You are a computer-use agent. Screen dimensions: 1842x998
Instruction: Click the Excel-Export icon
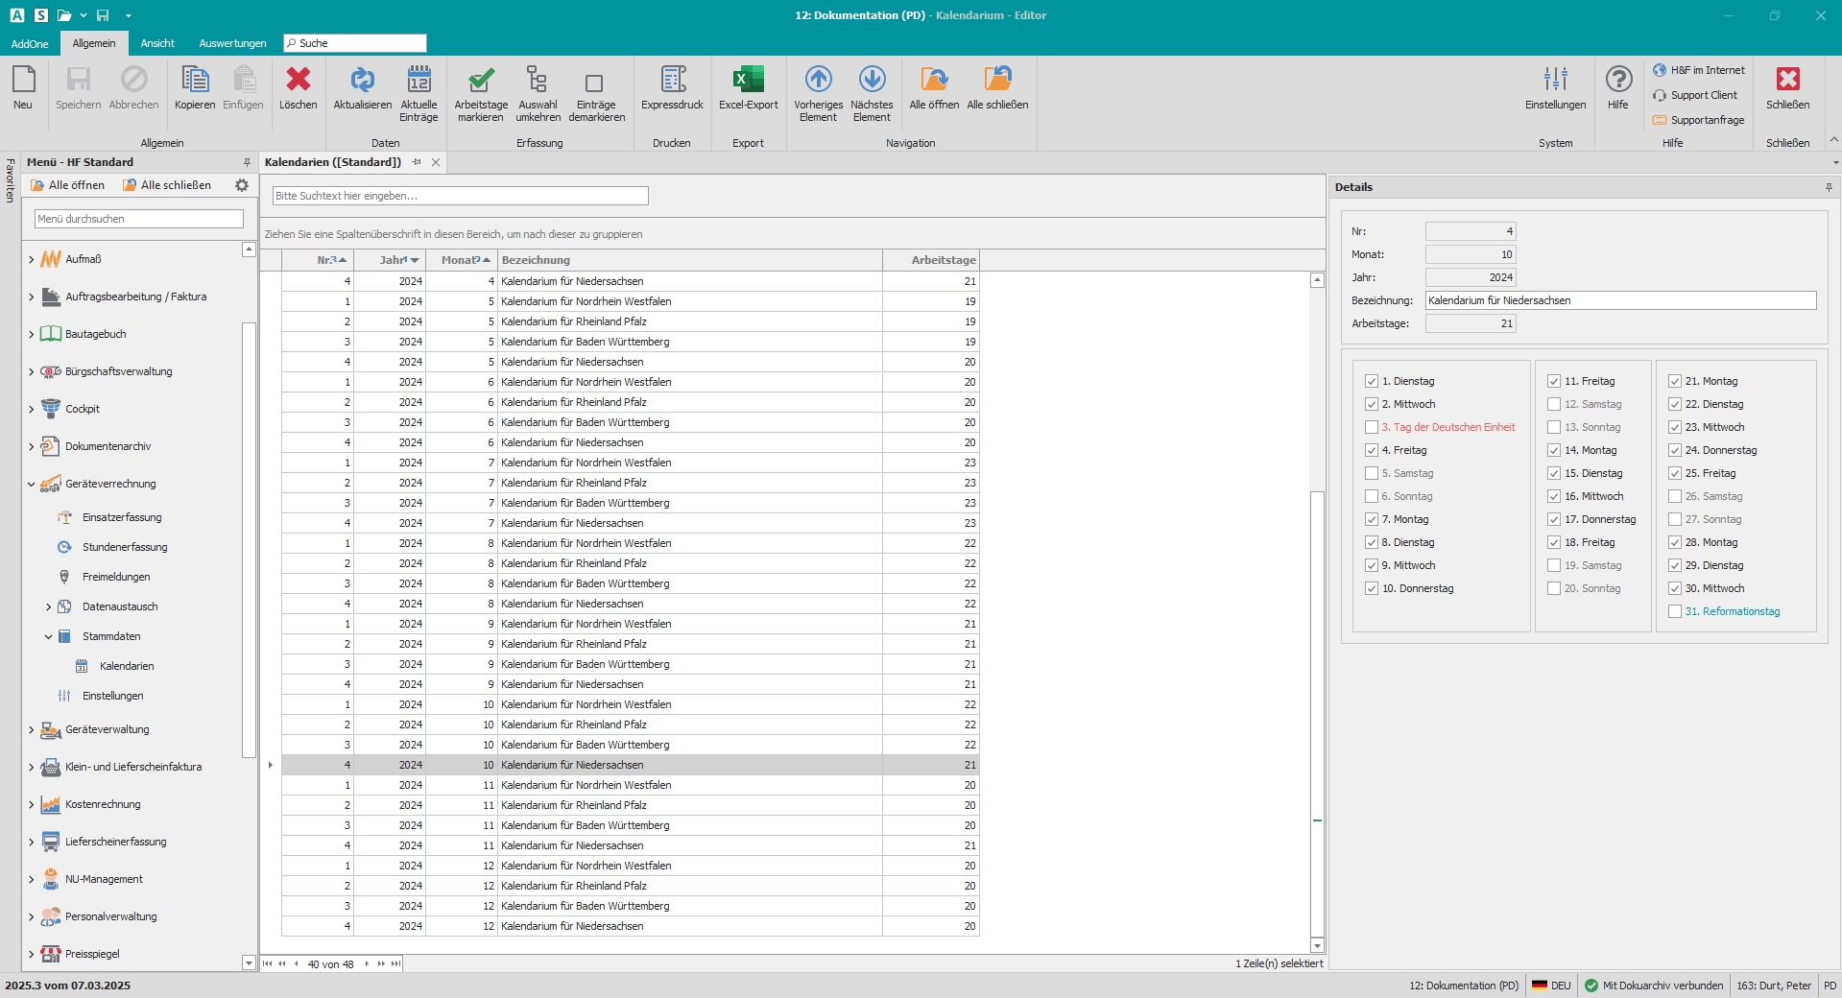pos(748,81)
